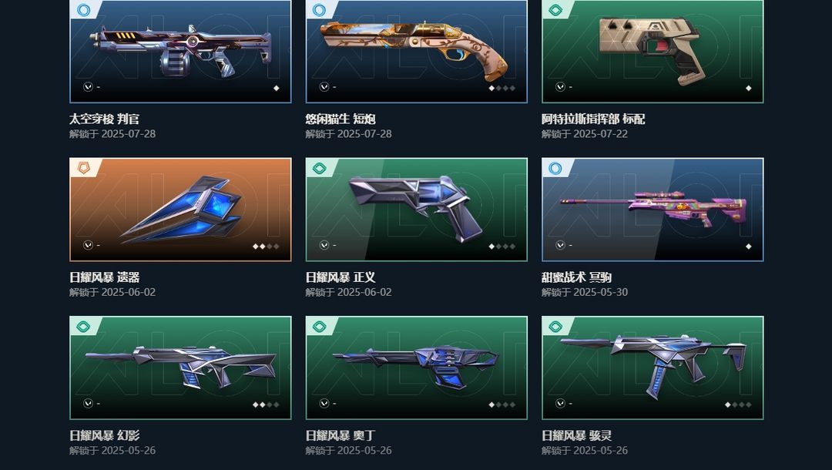The width and height of the screenshot is (832, 470).
Task: Click the tier badge on 甜蜜战术 冥驹 card
Action: tap(555, 168)
